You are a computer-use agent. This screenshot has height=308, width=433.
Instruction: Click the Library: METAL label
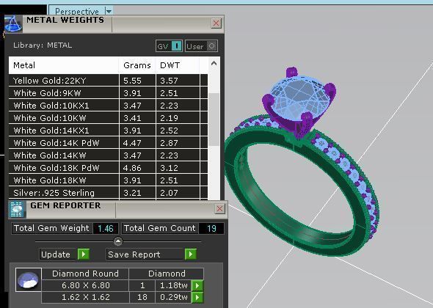point(43,45)
